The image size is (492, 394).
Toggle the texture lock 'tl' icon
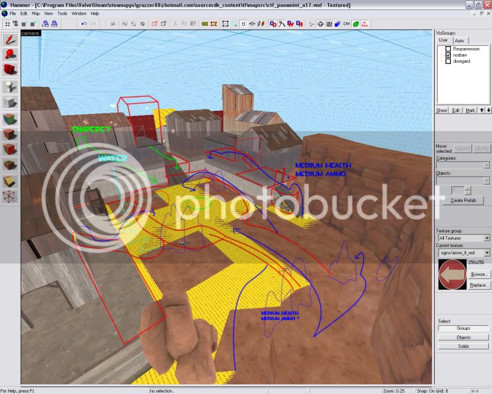(x=244, y=24)
